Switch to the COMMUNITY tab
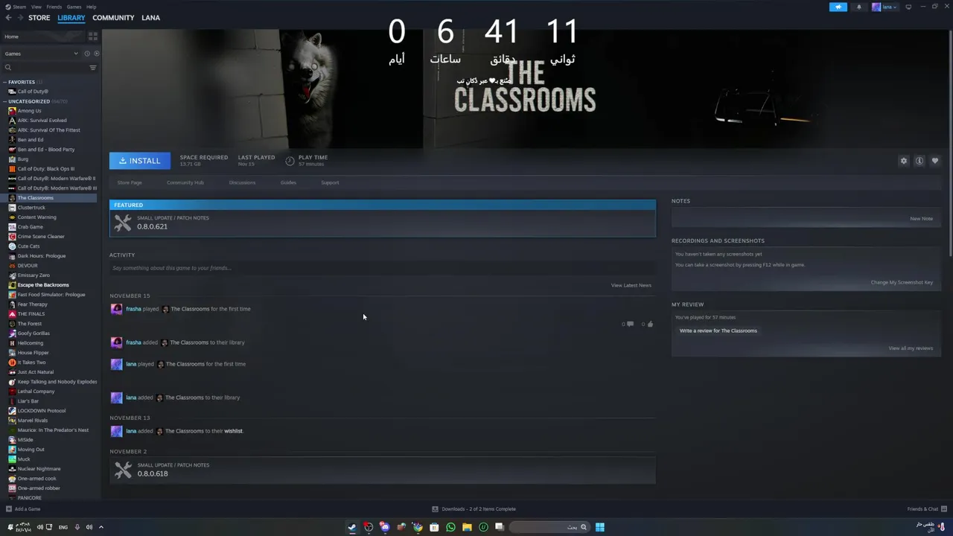953x536 pixels. coord(113,18)
